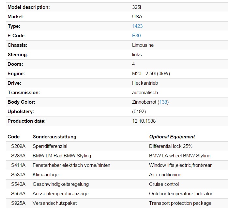Viewport: 228px width, 212px height.
Task: Select the S209A code cell
Action: (18, 146)
